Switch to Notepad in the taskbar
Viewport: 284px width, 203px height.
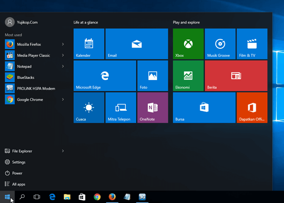point(127,197)
